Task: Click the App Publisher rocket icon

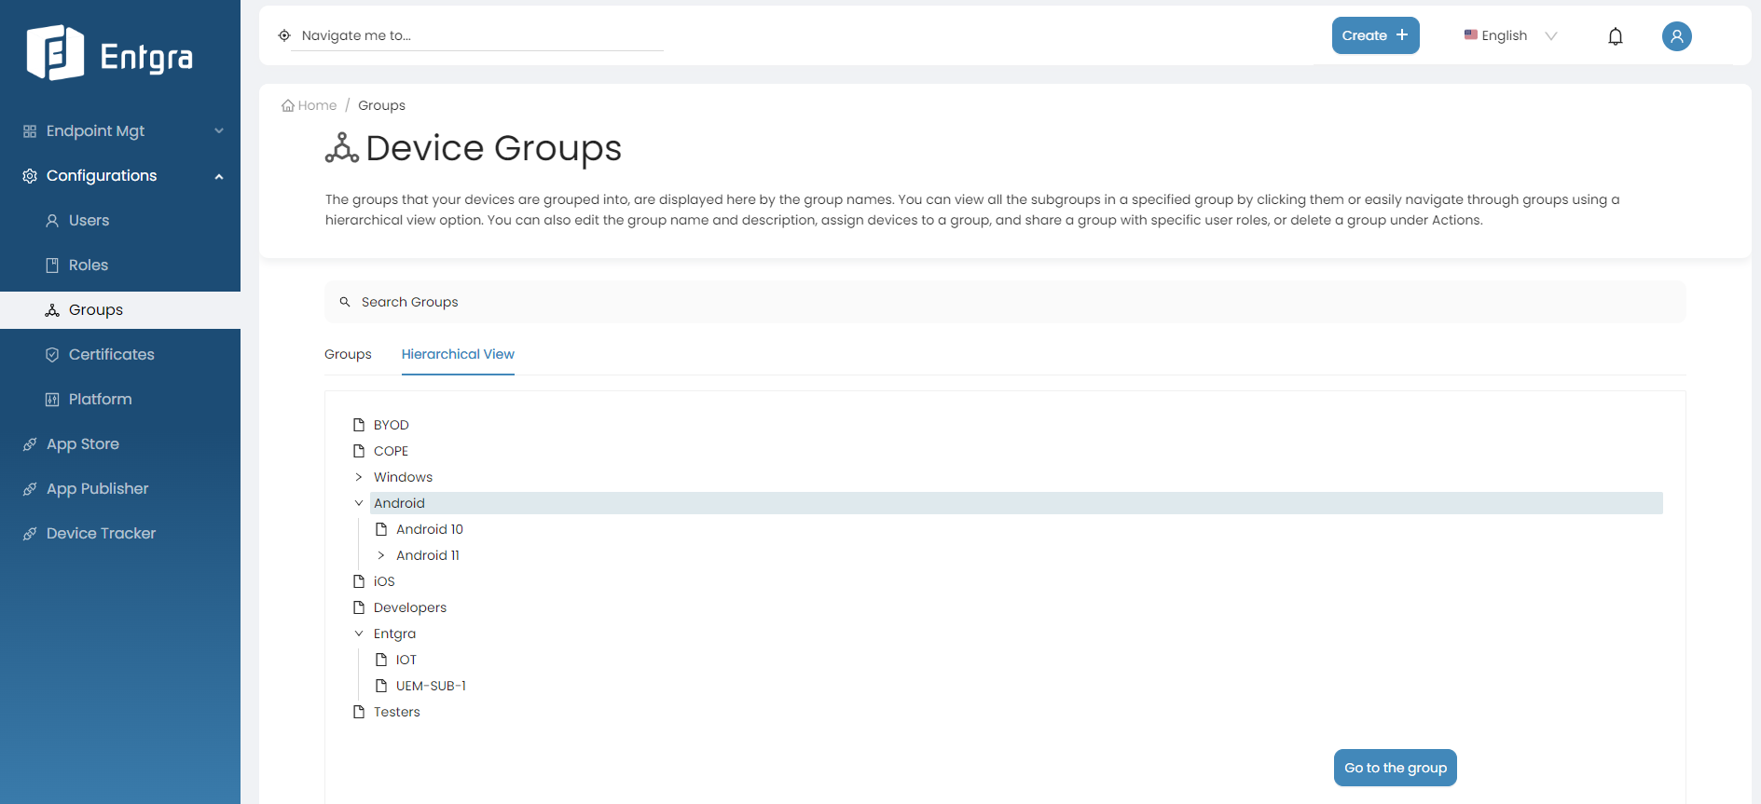Action: [30, 489]
